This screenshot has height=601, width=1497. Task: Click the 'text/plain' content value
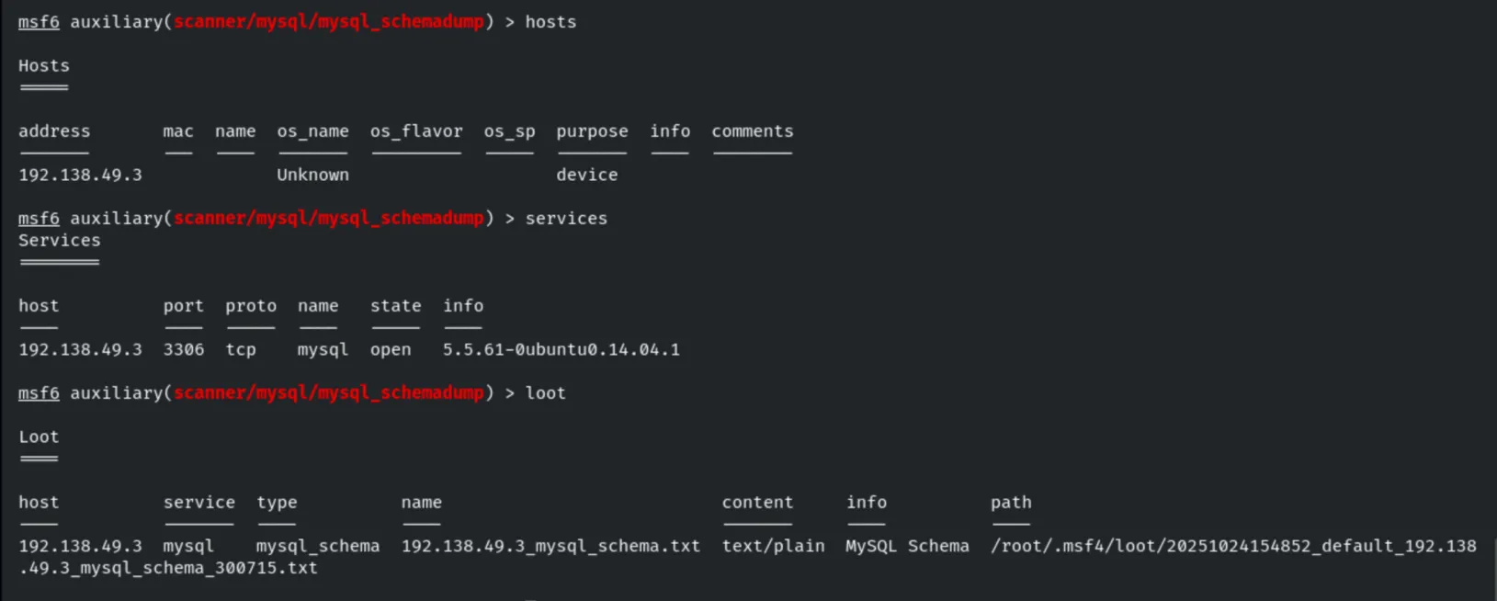pyautogui.click(x=773, y=546)
